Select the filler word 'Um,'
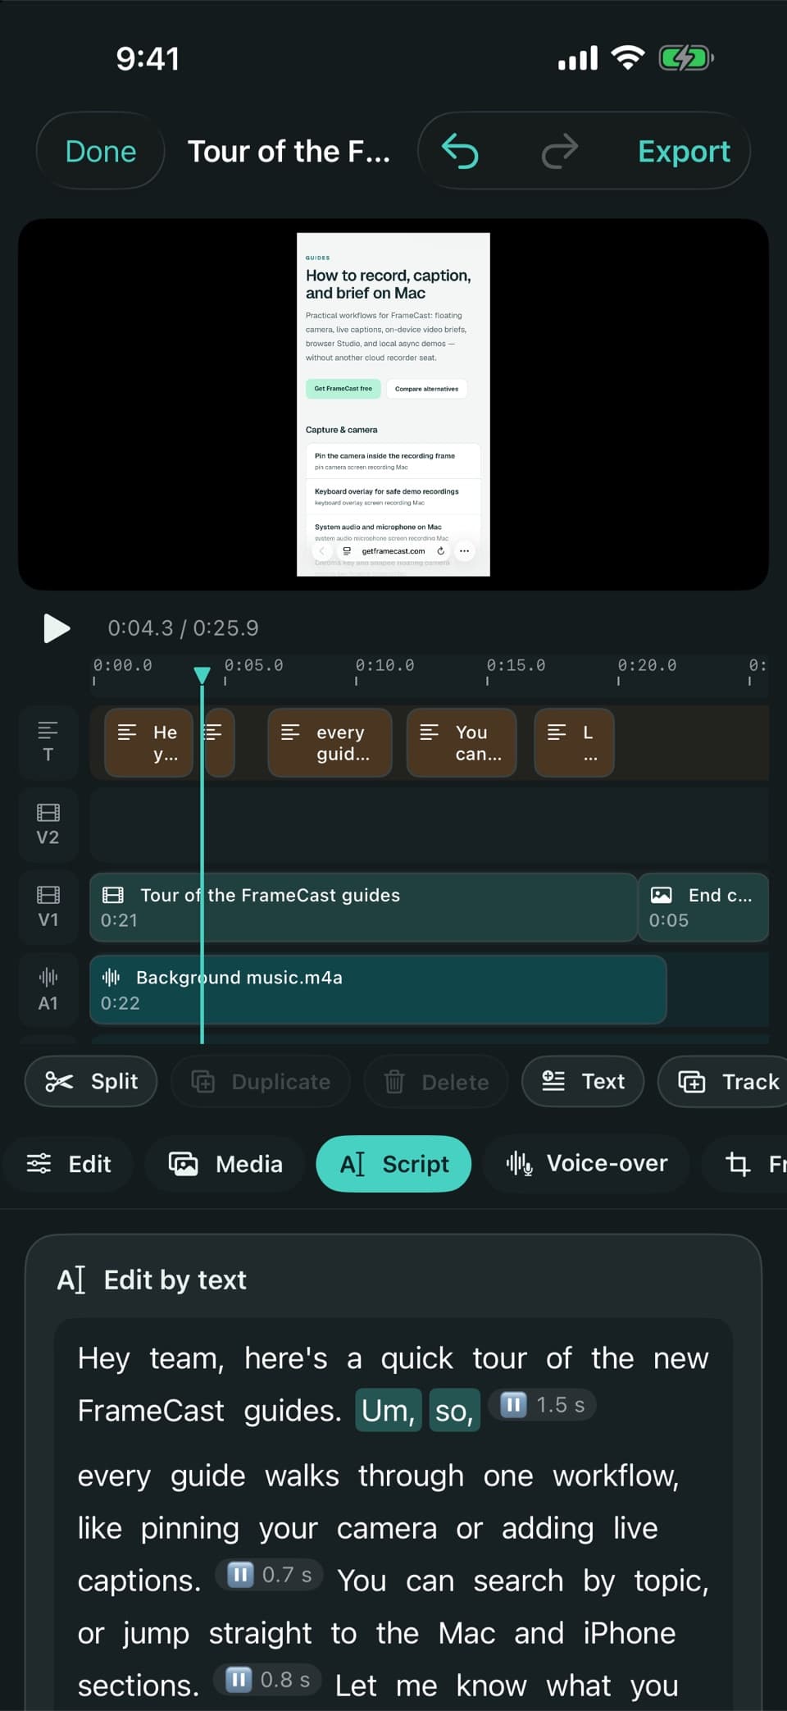 coord(389,1411)
